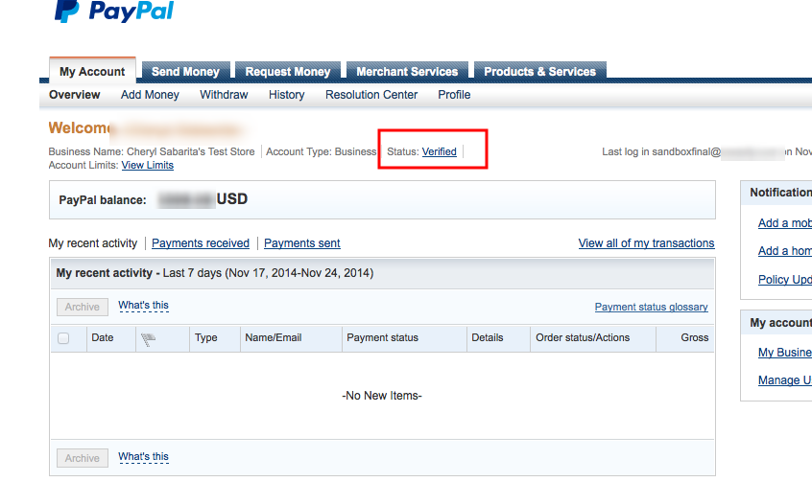Click the flag column header icon

coord(148,339)
